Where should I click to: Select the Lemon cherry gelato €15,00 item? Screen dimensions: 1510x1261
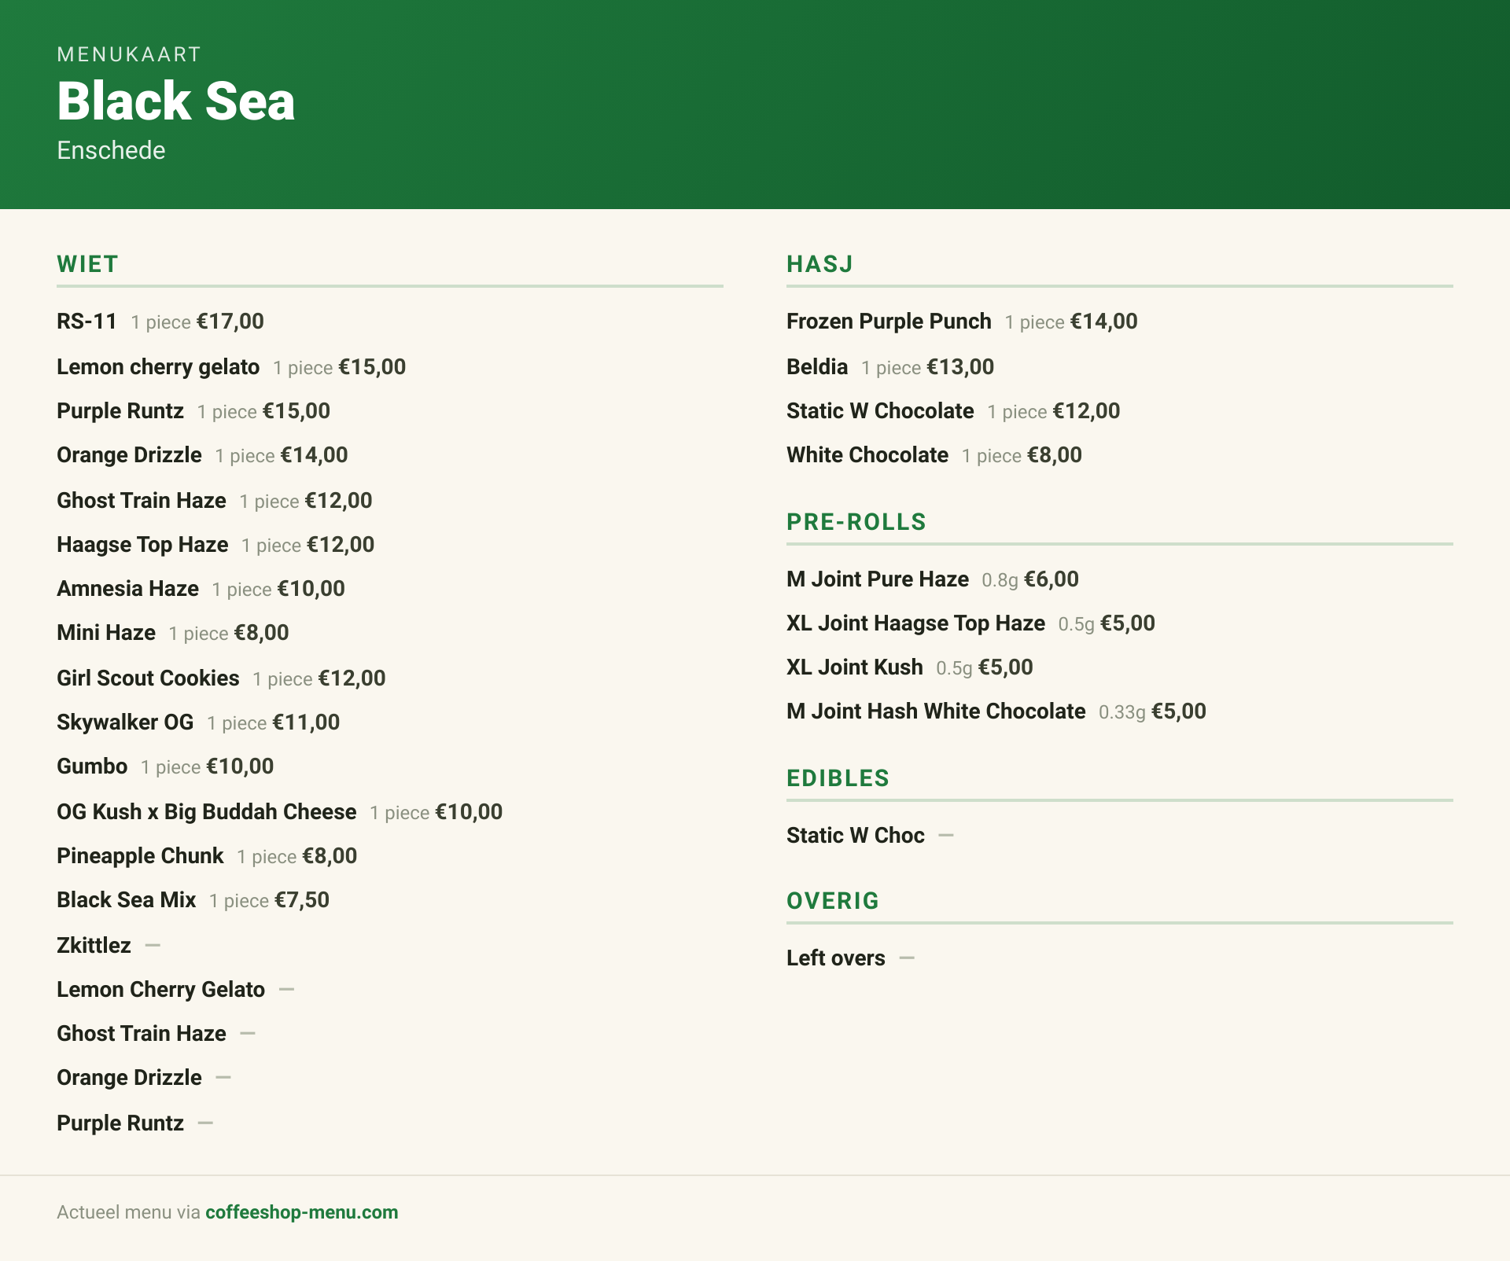231,367
